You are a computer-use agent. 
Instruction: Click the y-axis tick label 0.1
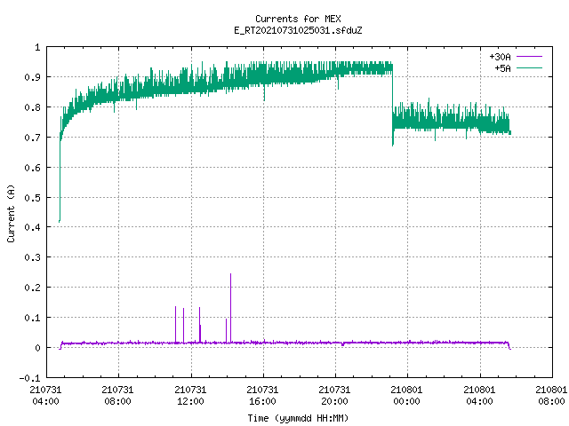pos(32,318)
